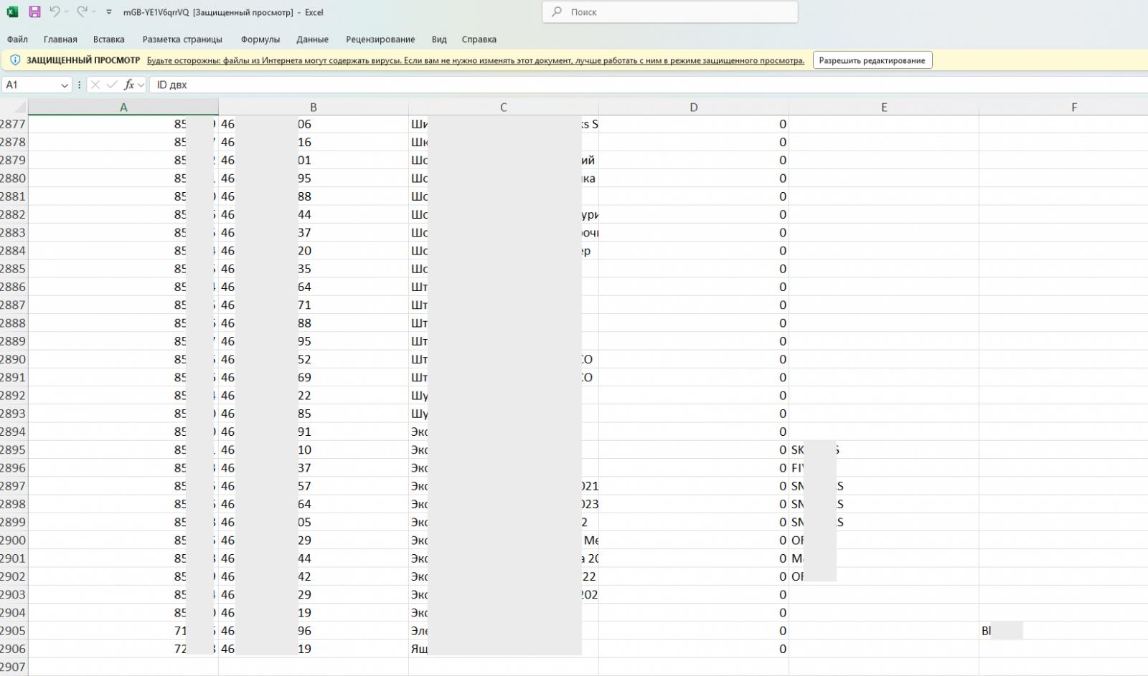Click the Insert Function fx icon
The height and width of the screenshot is (676, 1148).
pyautogui.click(x=129, y=85)
